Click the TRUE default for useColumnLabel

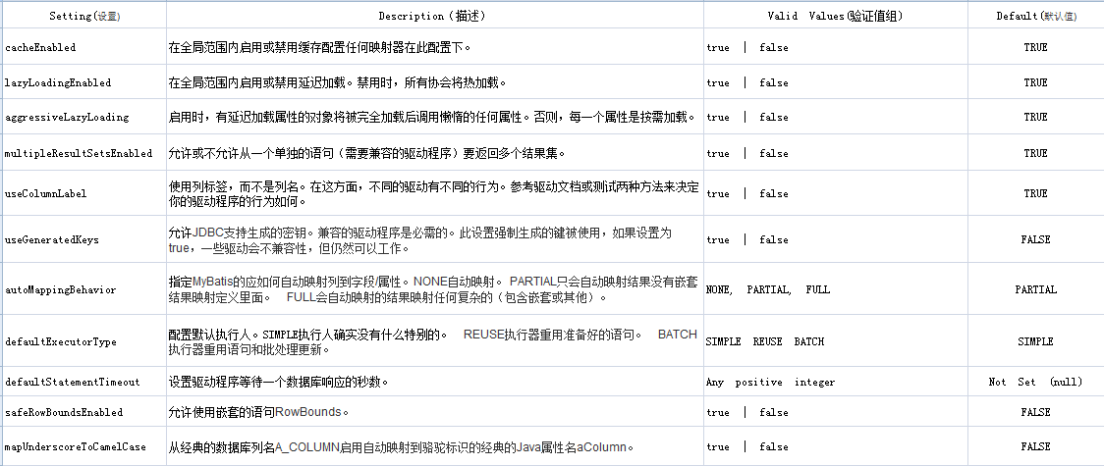1035,193
